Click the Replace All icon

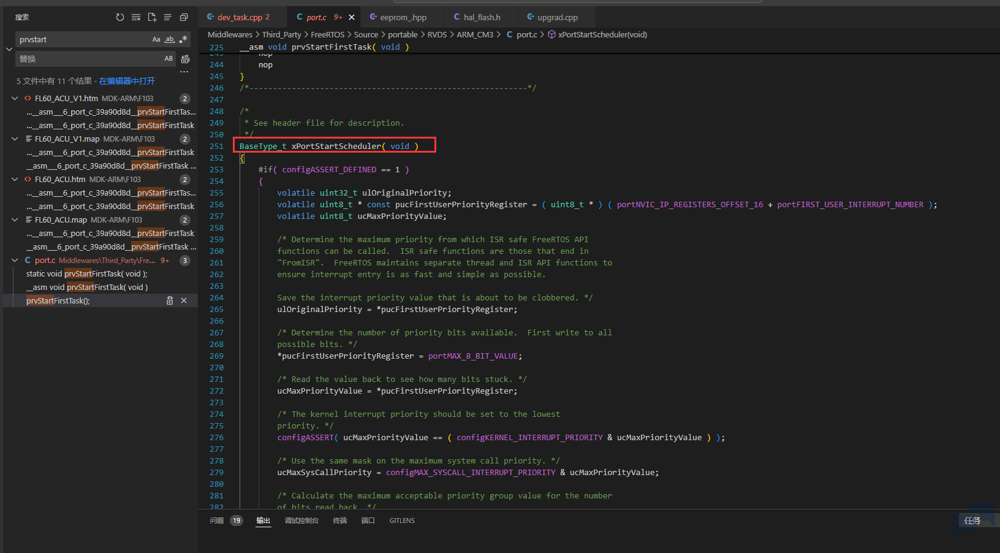pos(185,59)
